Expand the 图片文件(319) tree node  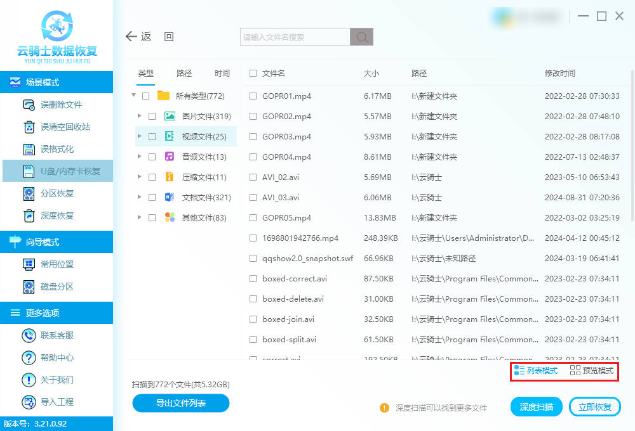click(x=140, y=117)
